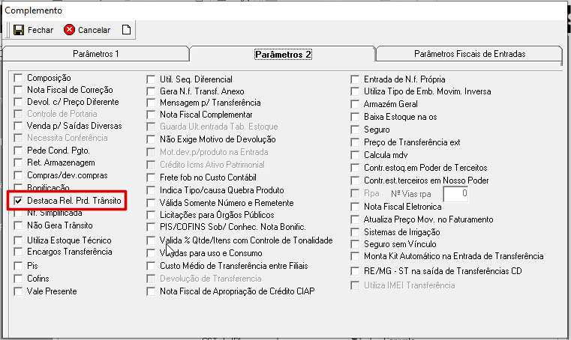The width and height of the screenshot is (571, 340).
Task: Click the red Cancelar icon
Action: [x=69, y=30]
